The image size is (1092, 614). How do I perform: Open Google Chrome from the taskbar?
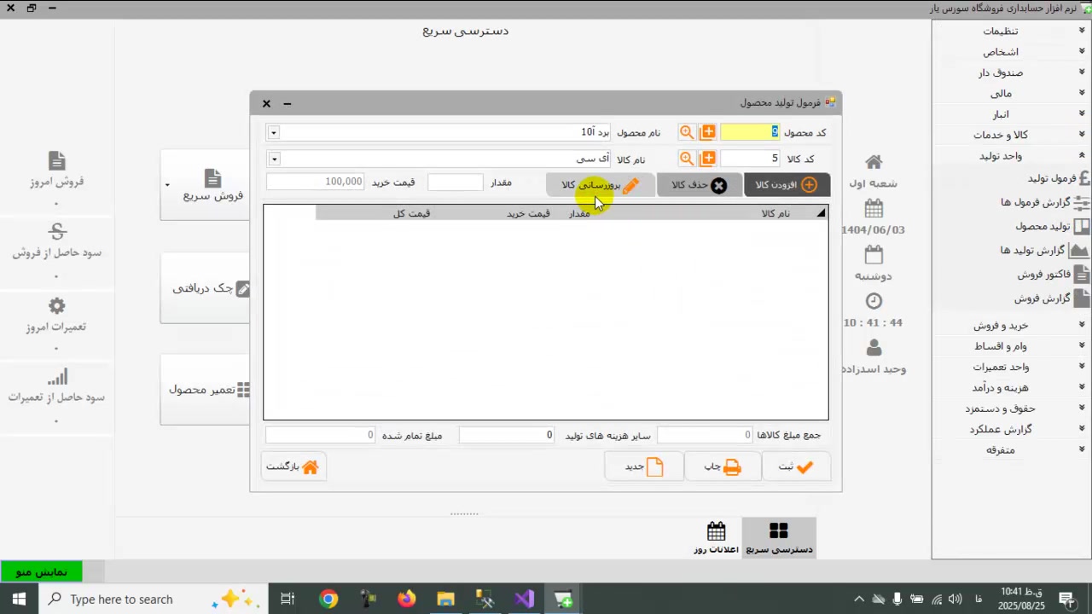coord(328,599)
